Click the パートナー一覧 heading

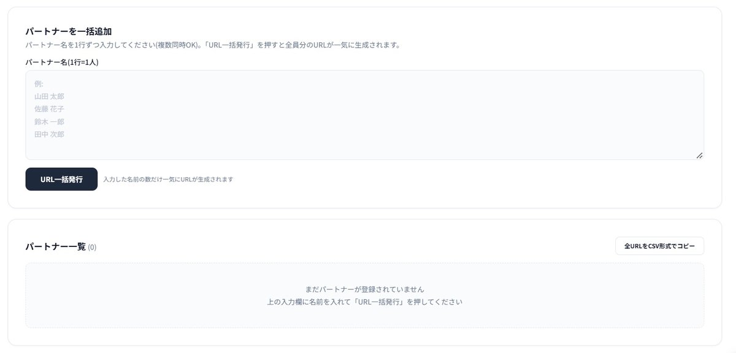[x=55, y=246]
